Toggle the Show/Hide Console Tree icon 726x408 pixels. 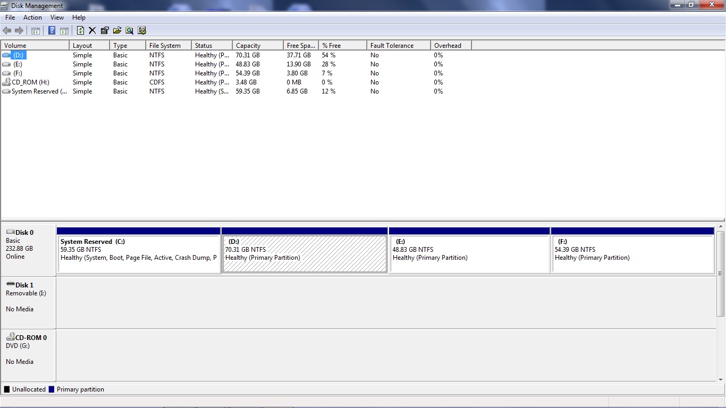[36, 30]
